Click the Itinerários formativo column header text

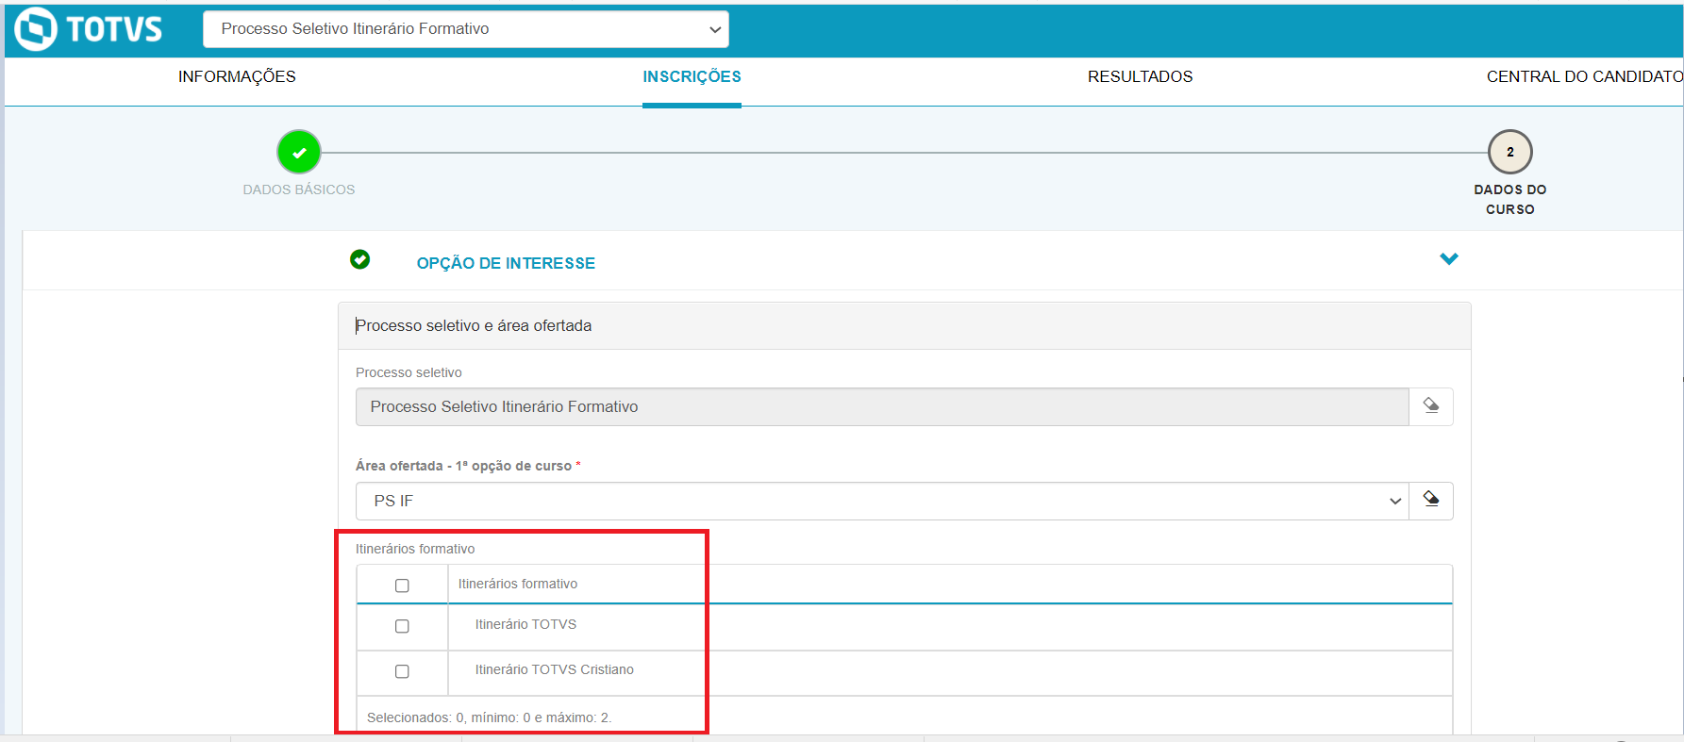(518, 584)
